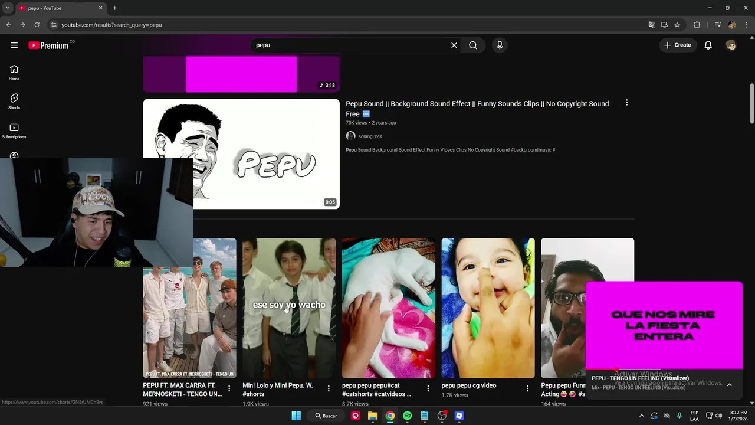Open options for pepu pepu cg video short

click(x=528, y=388)
